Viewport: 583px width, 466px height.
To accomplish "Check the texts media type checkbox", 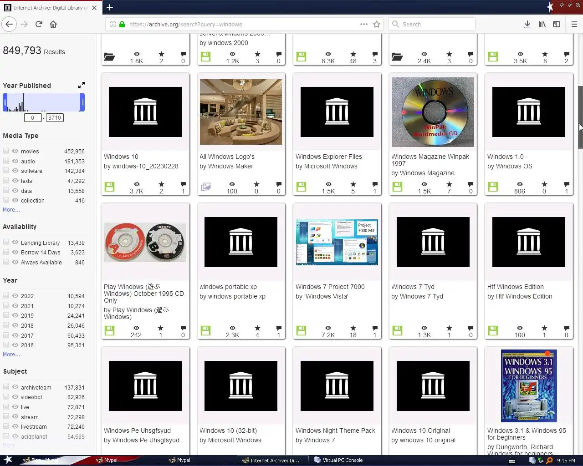I will pos(6,181).
